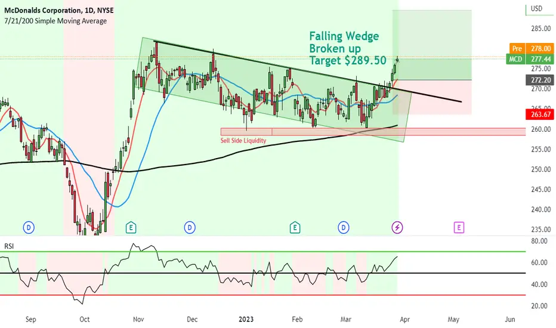This screenshot has height=328, width=556.
Task: Click the Sep label on the time axis
Action: [31, 320]
